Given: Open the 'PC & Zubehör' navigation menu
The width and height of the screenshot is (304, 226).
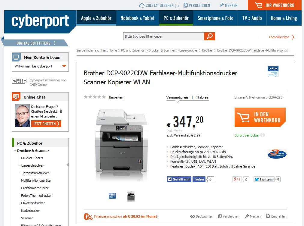Looking at the screenshot, I should pyautogui.click(x=176, y=18).
